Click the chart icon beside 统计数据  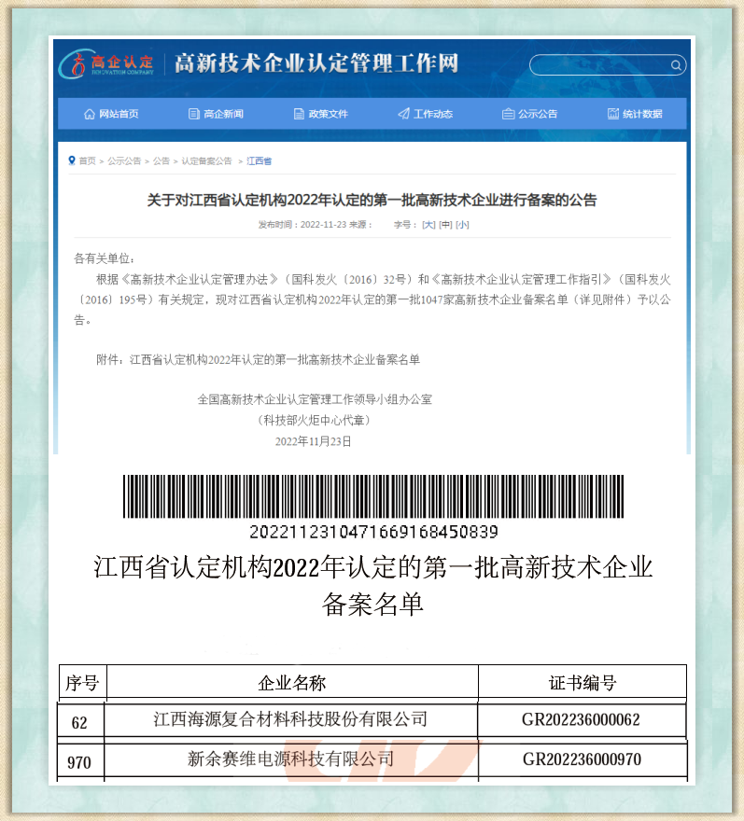pos(612,114)
